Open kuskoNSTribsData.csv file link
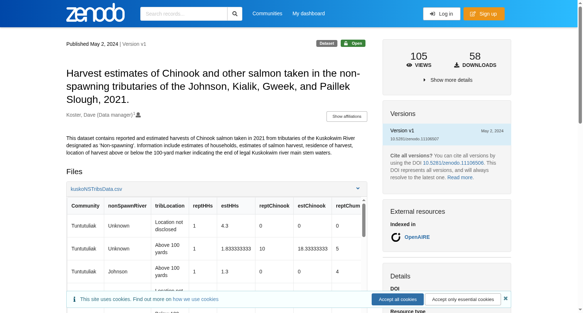This screenshot has height=313, width=583. coord(96,189)
